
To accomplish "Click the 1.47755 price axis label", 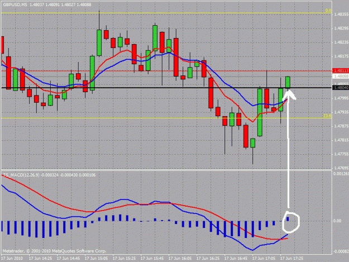I will click(341, 154).
